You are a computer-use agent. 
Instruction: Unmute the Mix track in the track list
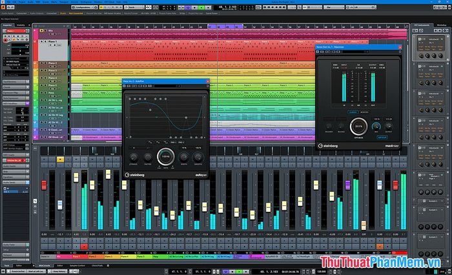coord(41,30)
